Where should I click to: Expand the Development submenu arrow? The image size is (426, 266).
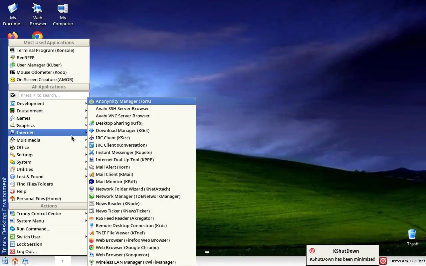(86, 103)
